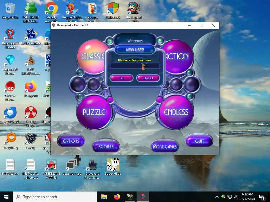270x202 pixels.
Task: Select the Heavy Weapon desktop icon
Action: point(31,117)
